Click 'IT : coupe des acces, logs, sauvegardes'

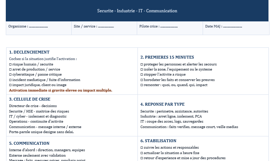172,122
